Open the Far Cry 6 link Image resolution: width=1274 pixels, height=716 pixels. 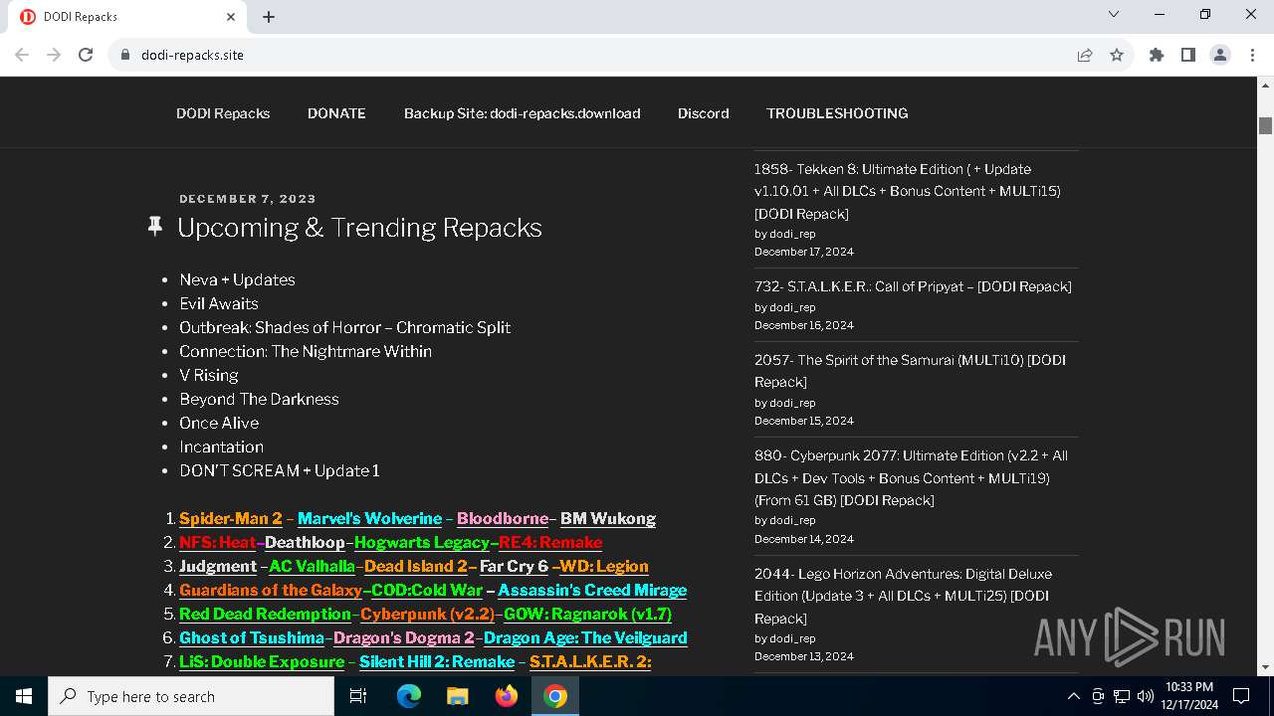tap(514, 566)
